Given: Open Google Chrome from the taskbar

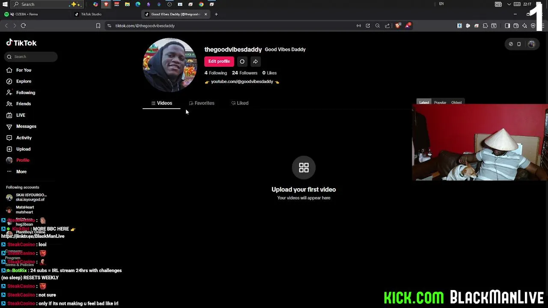Looking at the screenshot, I should (201, 4).
